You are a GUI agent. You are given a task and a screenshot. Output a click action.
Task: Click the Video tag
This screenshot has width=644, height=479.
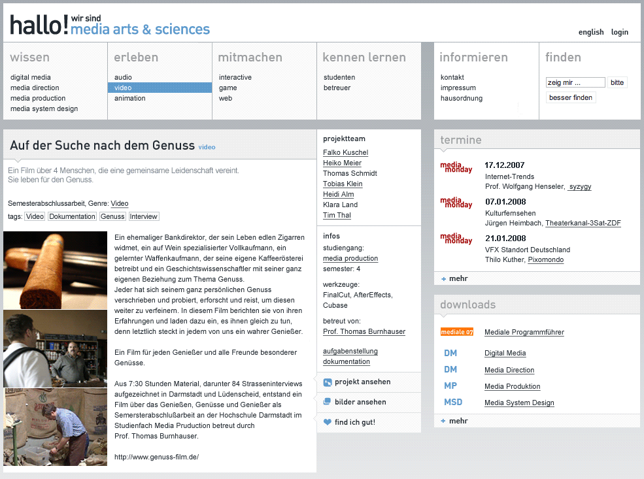[x=35, y=216]
